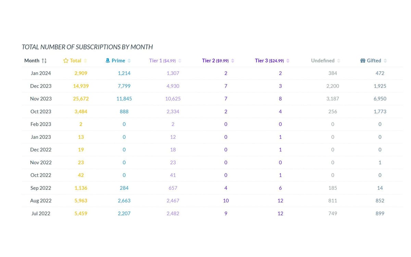Click the Undefined column header text
The width and height of the screenshot is (411, 257).
323,61
